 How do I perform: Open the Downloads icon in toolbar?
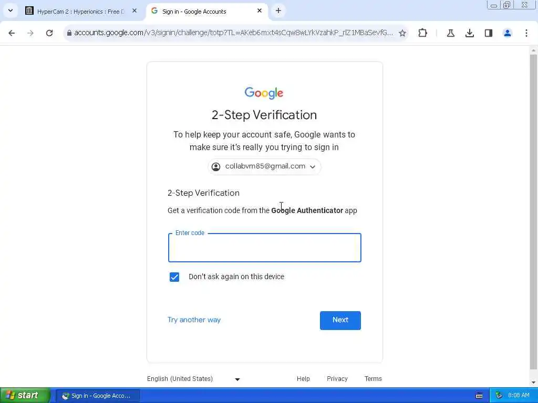[469, 33]
